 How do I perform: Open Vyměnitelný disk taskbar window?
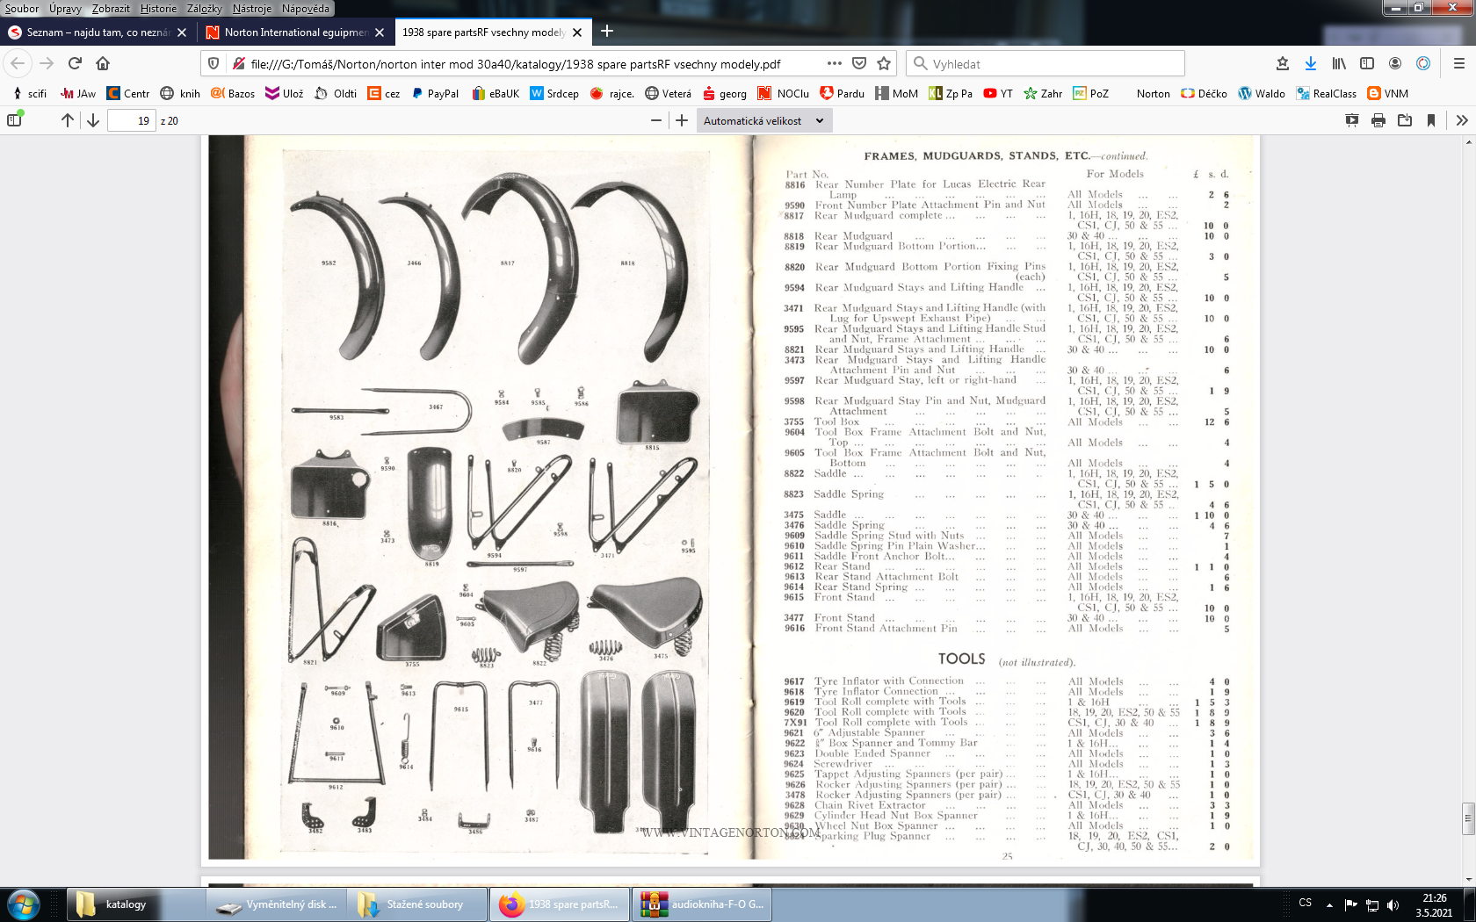pyautogui.click(x=276, y=904)
